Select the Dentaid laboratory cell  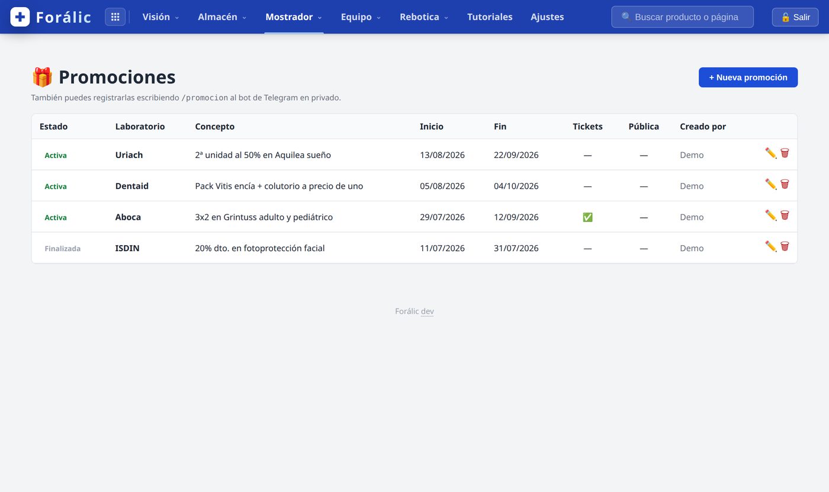(132, 186)
